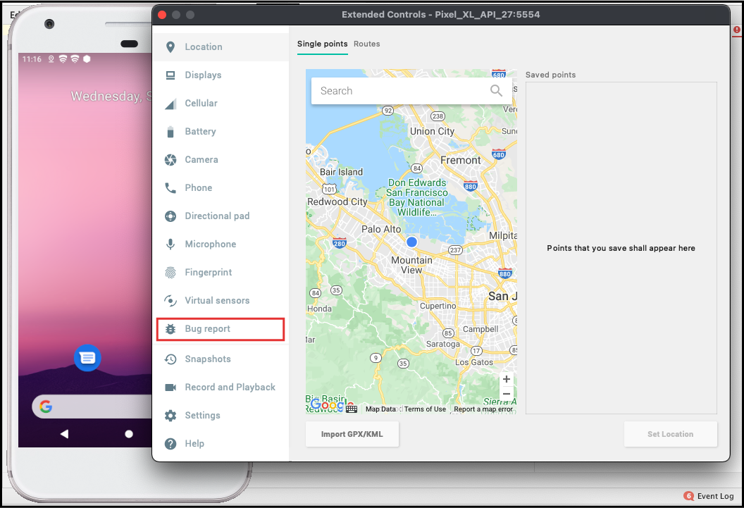Click the Cellular signal icon
The image size is (744, 508).
click(x=170, y=104)
